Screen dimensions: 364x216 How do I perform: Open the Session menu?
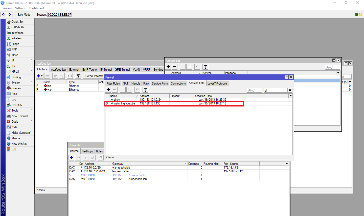pyautogui.click(x=7, y=8)
